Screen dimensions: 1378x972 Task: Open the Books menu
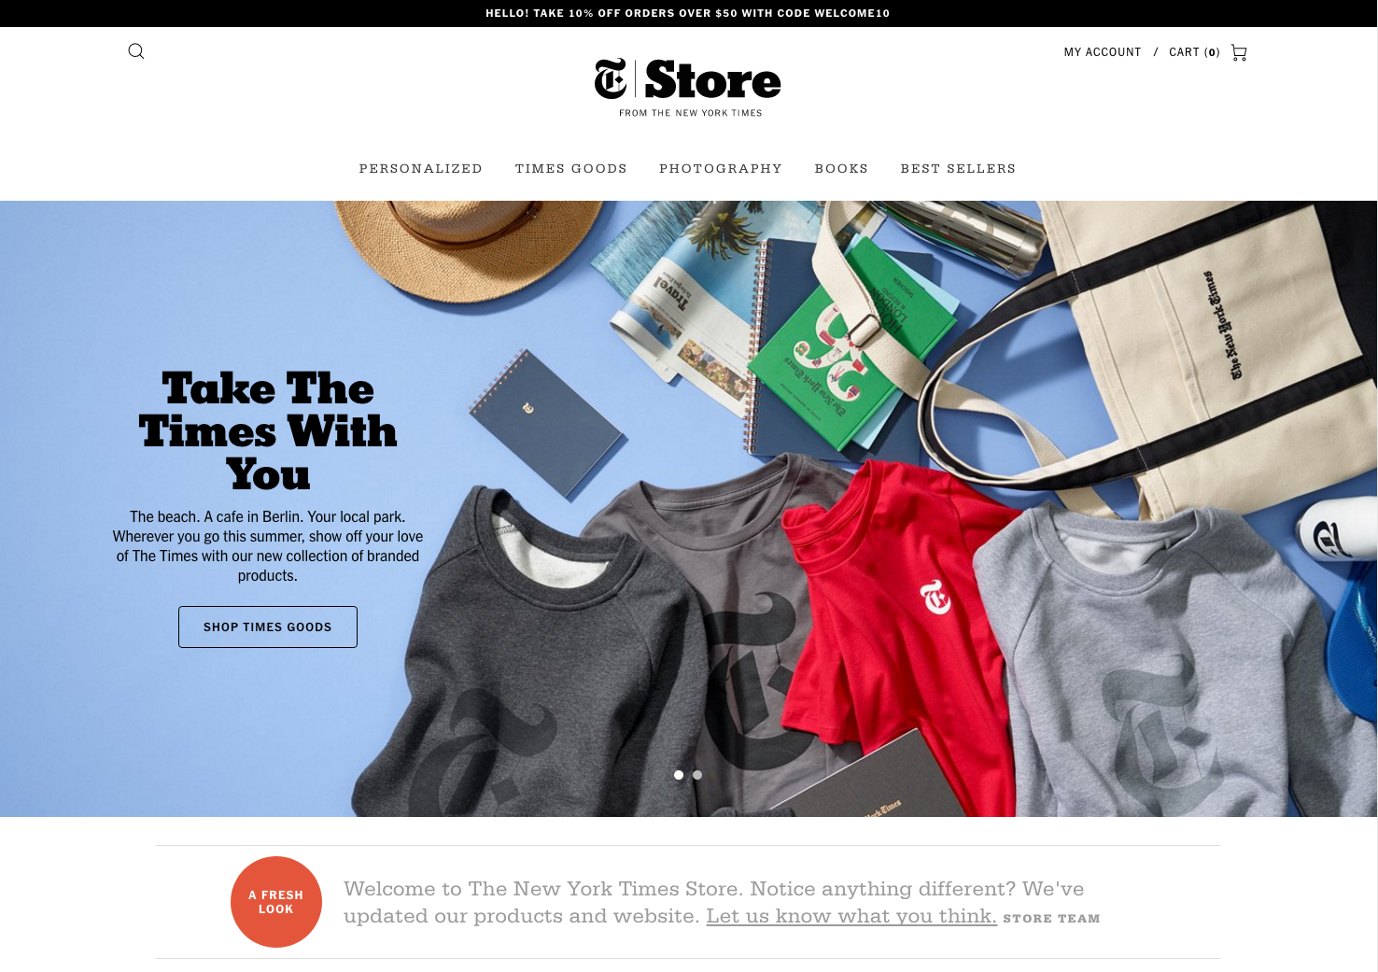841,169
